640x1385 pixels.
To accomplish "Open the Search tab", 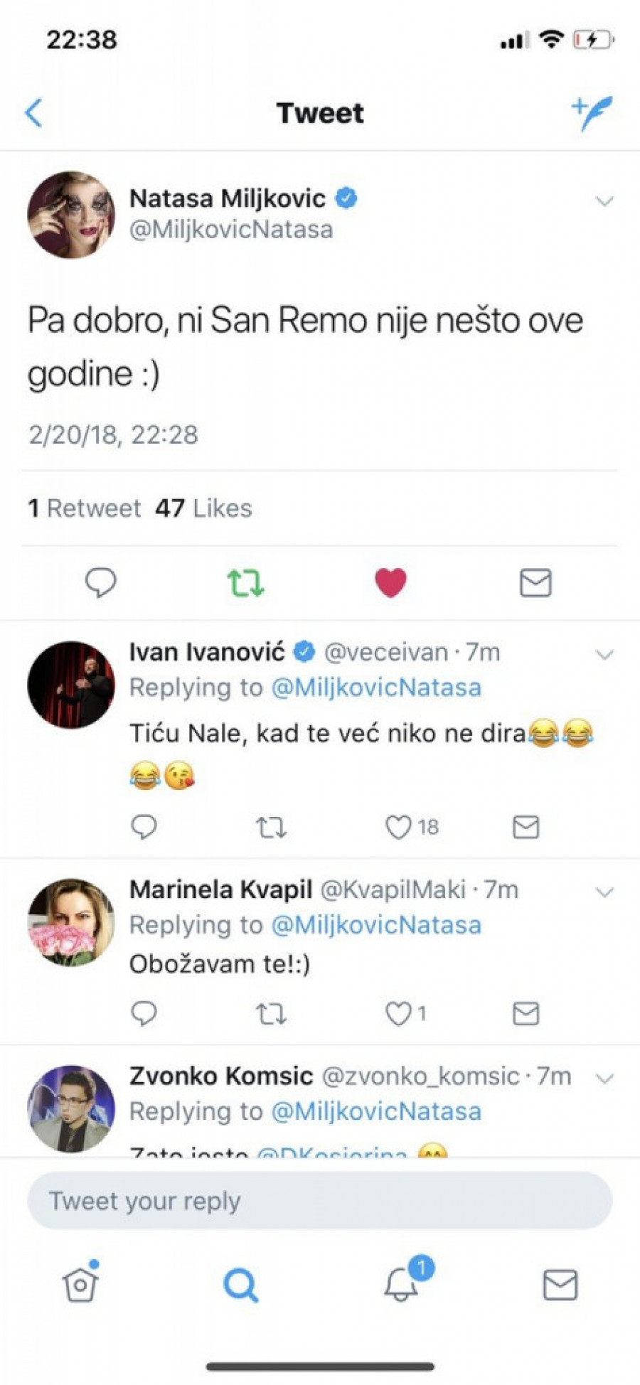I will click(x=240, y=1284).
